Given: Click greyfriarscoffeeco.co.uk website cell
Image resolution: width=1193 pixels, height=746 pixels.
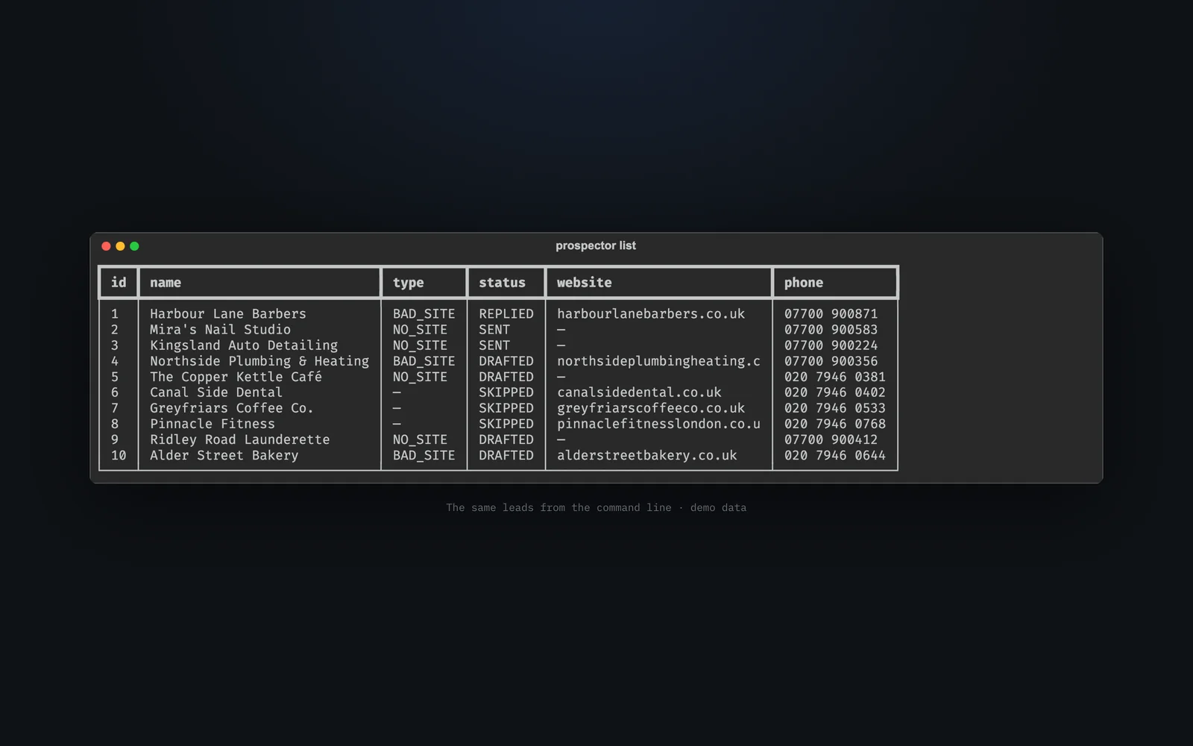Looking at the screenshot, I should click(x=651, y=408).
